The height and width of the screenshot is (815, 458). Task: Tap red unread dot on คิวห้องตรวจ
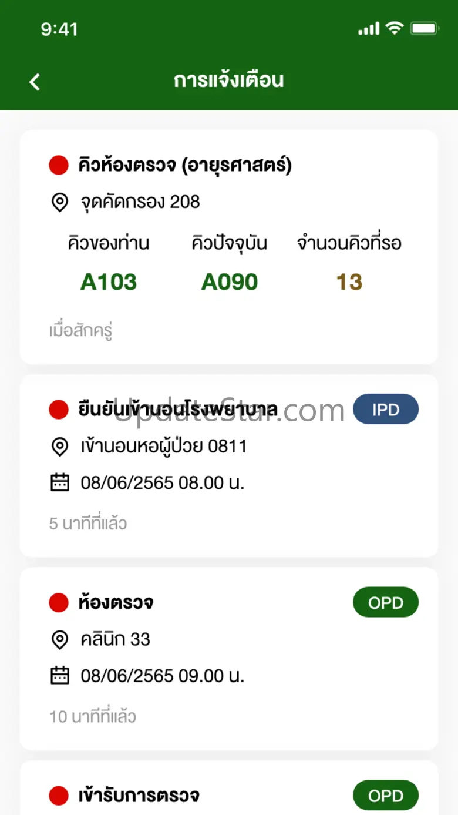point(59,166)
